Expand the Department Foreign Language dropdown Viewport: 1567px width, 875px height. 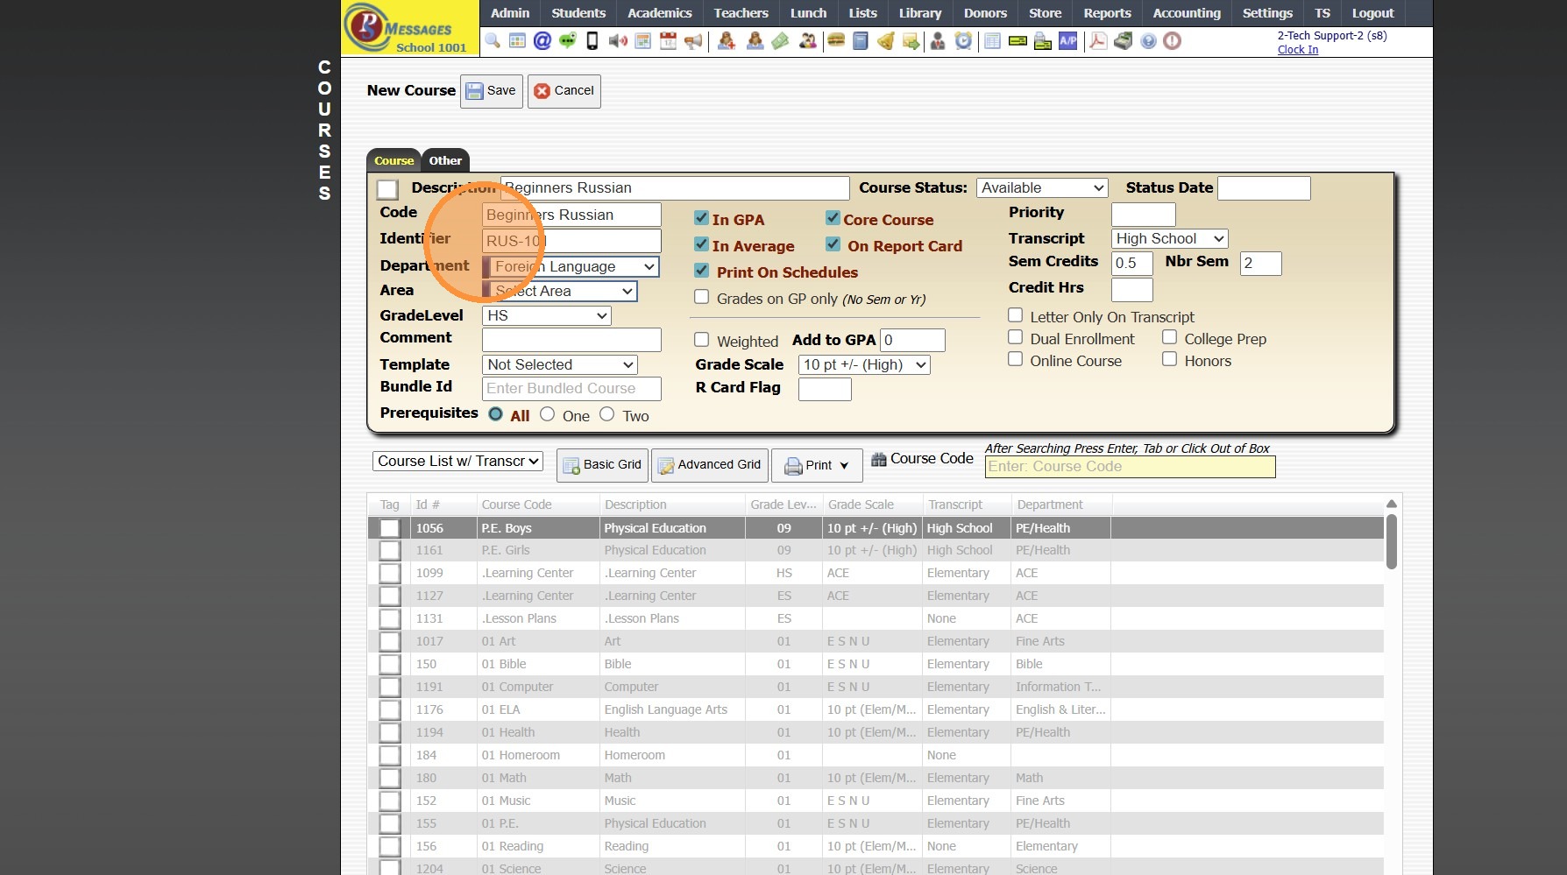(x=571, y=266)
